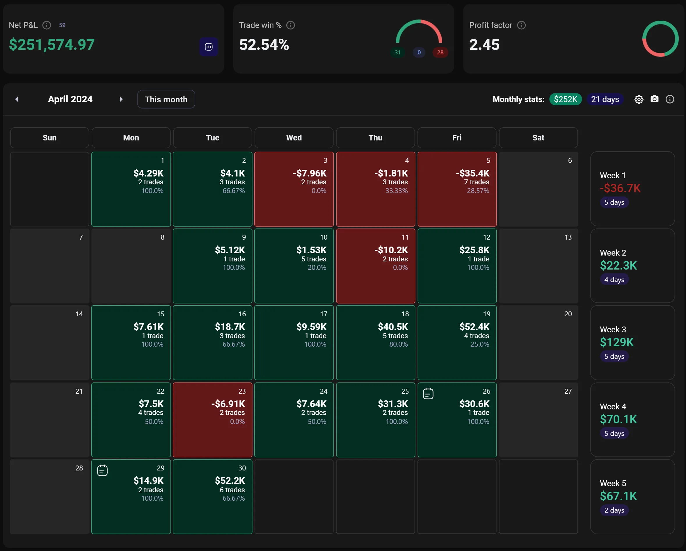Click the 28 losing trades badge
This screenshot has height=551, width=686.
pos(440,52)
